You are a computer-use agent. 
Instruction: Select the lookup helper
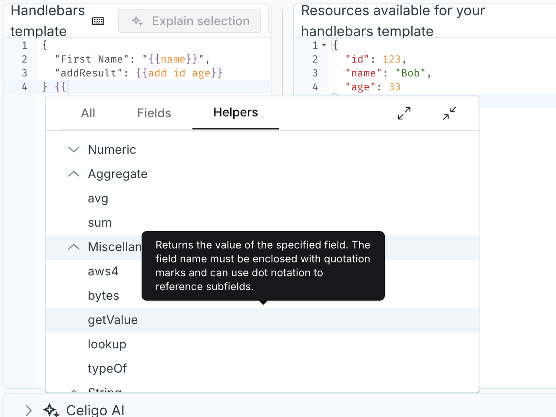pyautogui.click(x=262, y=344)
